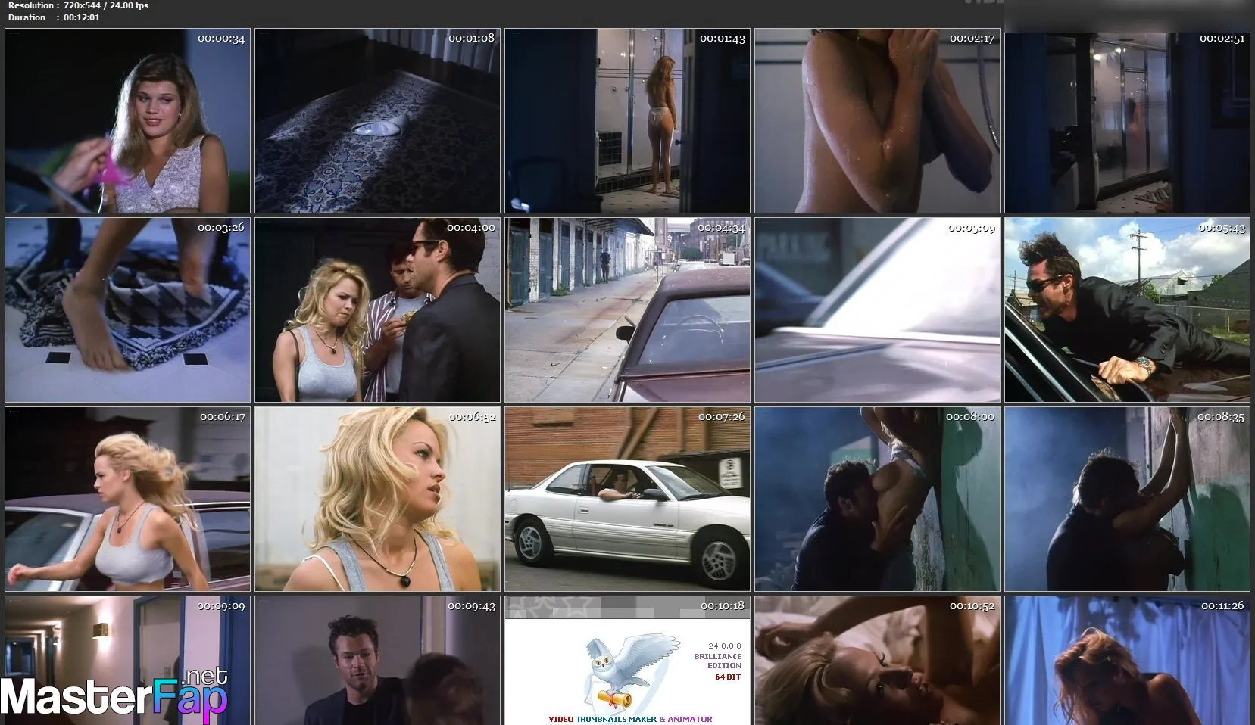This screenshot has width=1255, height=725.
Task: Click the 00:11:26 timestamp label
Action: tap(1222, 605)
